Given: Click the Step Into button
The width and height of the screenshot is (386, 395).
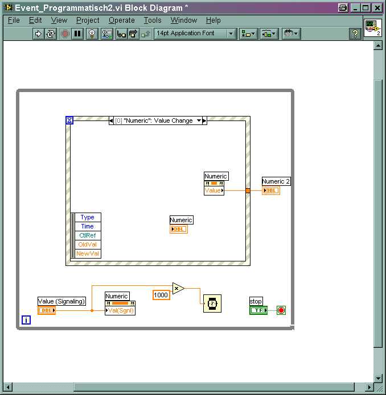Looking at the screenshot, I should pyautogui.click(x=121, y=34).
